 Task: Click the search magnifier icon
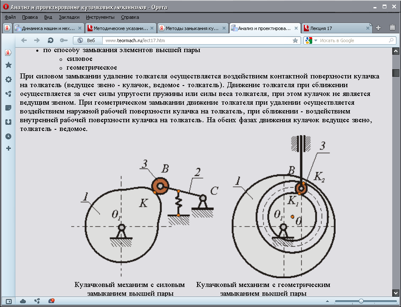click(391, 40)
